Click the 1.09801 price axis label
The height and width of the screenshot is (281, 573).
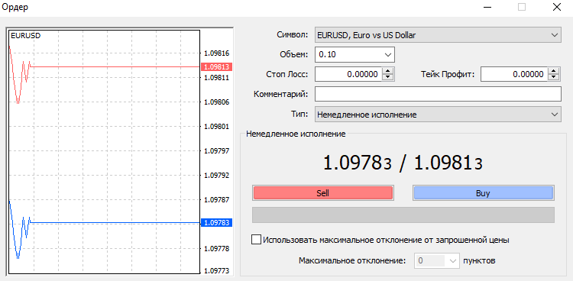[216, 127]
